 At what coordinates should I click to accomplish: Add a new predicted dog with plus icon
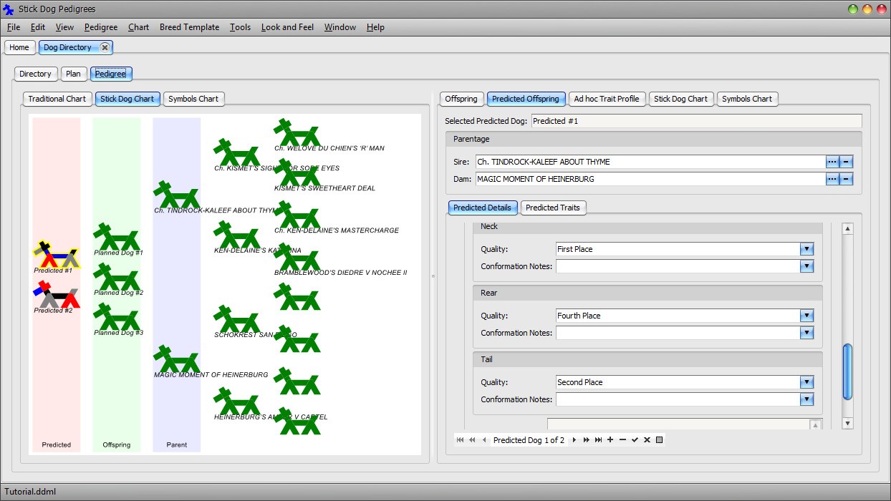[x=610, y=440]
